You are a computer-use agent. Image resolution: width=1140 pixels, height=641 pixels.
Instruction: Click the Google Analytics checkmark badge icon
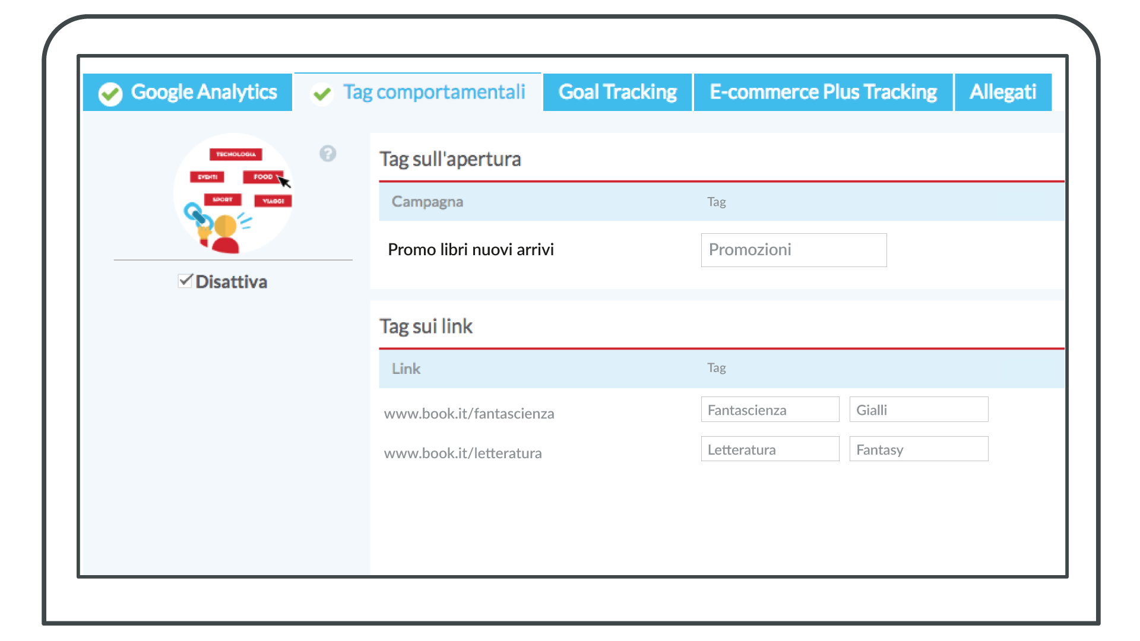(110, 93)
